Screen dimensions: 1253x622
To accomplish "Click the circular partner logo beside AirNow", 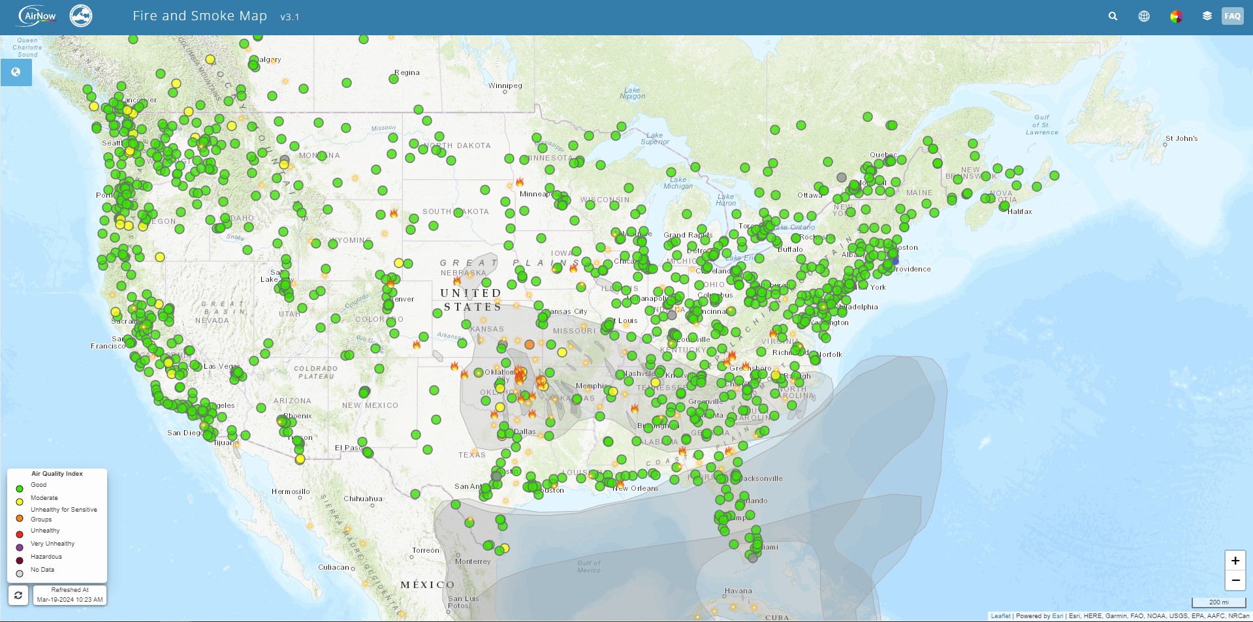I will pos(81,16).
